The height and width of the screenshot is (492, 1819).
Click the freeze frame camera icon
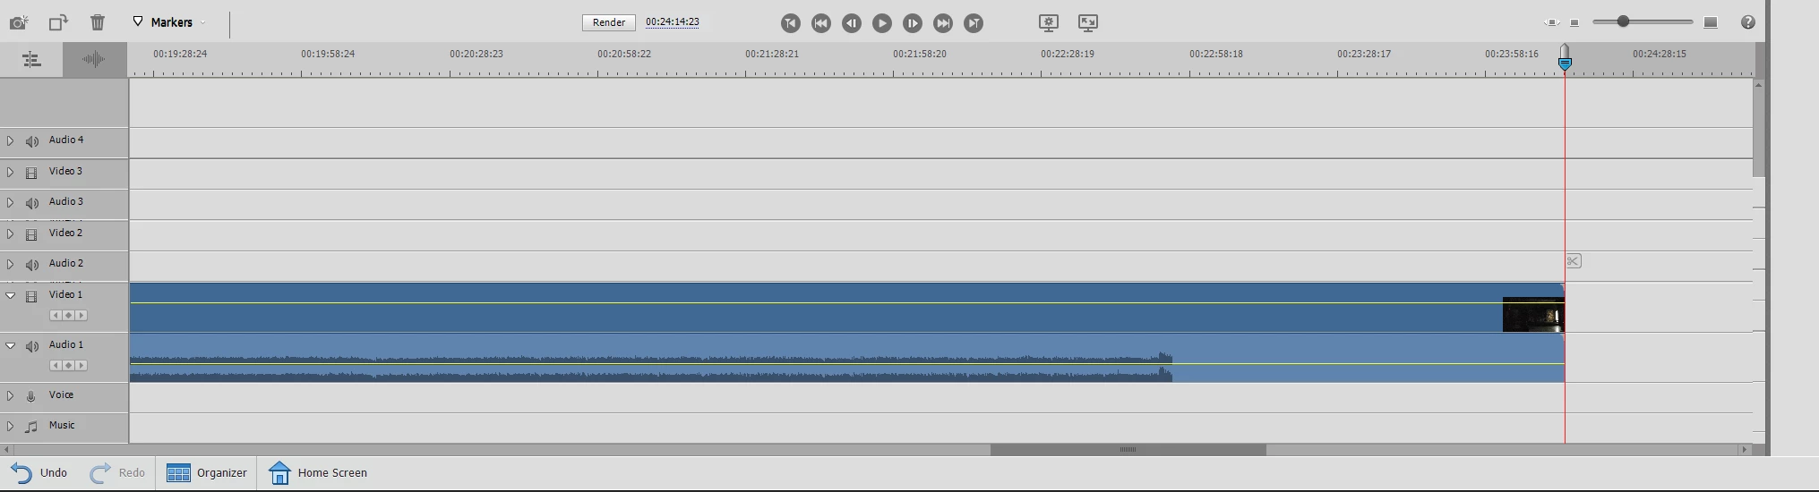click(x=19, y=22)
